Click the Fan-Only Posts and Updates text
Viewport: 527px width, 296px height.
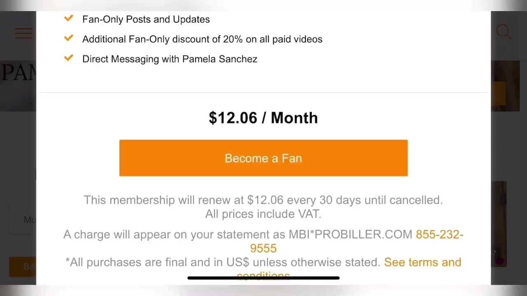tap(146, 19)
